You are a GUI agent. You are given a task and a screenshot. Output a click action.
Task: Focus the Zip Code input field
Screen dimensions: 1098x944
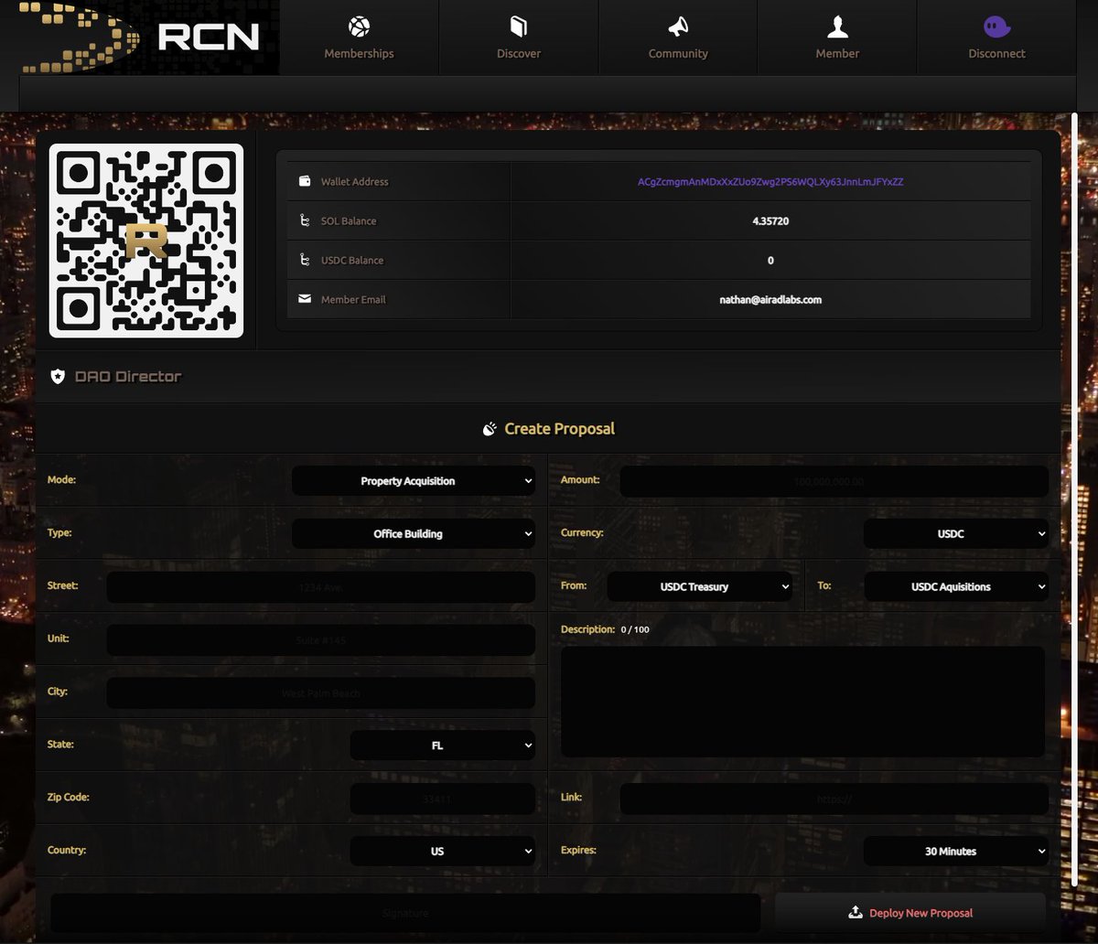pyautogui.click(x=443, y=799)
